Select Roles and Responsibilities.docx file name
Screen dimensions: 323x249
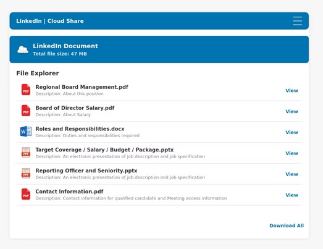pyautogui.click(x=80, y=129)
